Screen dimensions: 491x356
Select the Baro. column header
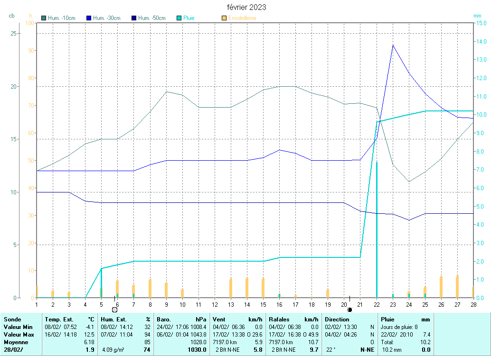tap(163, 319)
